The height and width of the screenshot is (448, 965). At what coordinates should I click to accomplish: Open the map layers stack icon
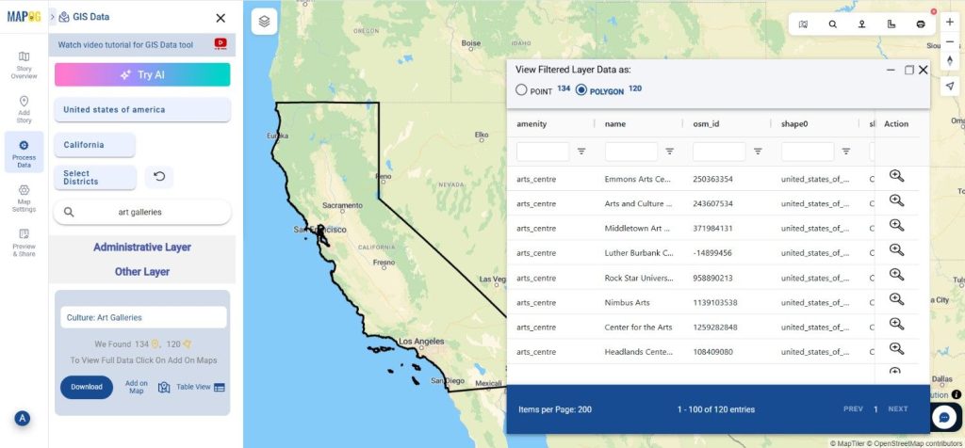pyautogui.click(x=265, y=22)
